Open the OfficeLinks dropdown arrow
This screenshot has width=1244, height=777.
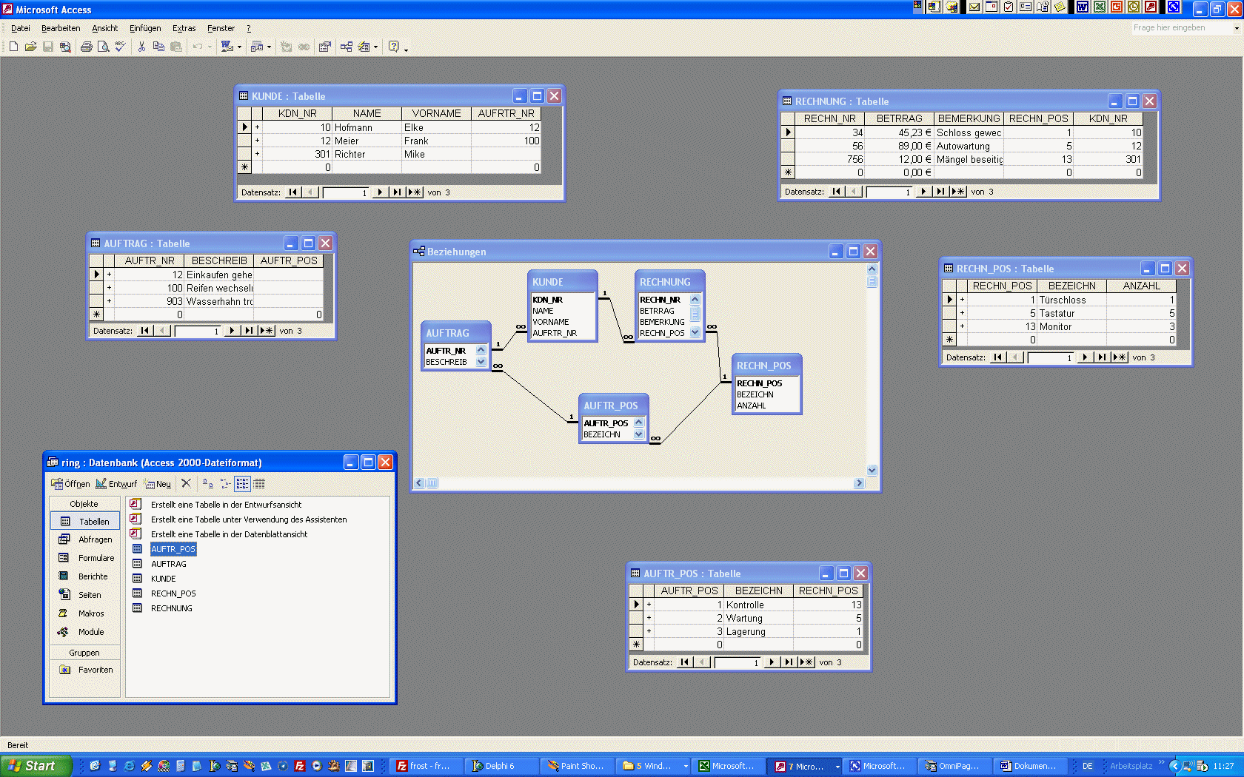click(239, 47)
